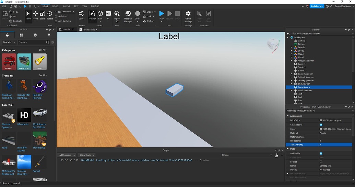Clear the Output window
The width and height of the screenshot is (355, 187).
tap(276, 155)
